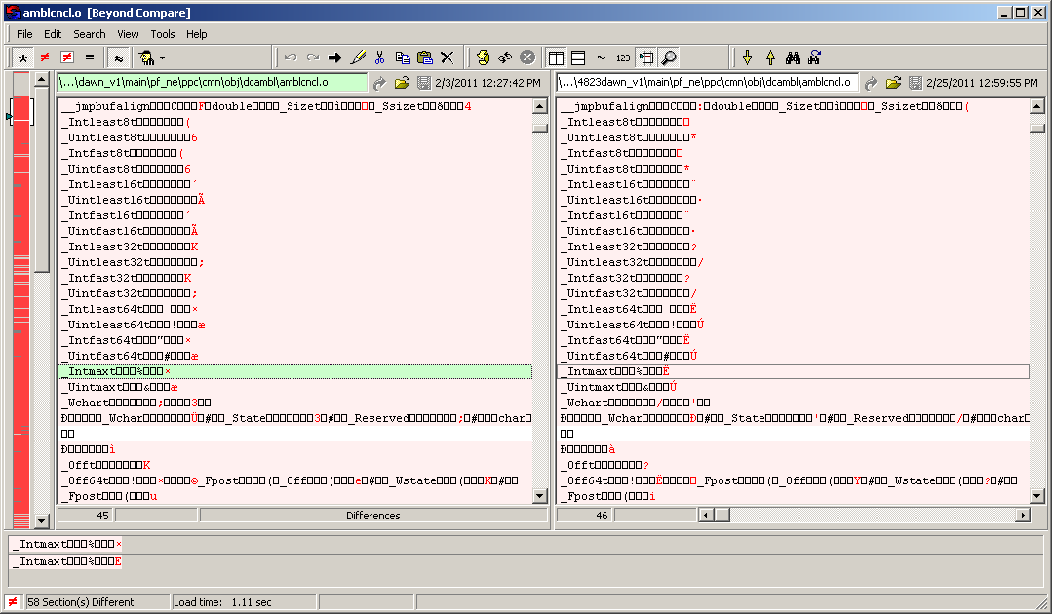Toggle Show All asterisk filter

pyautogui.click(x=22, y=58)
